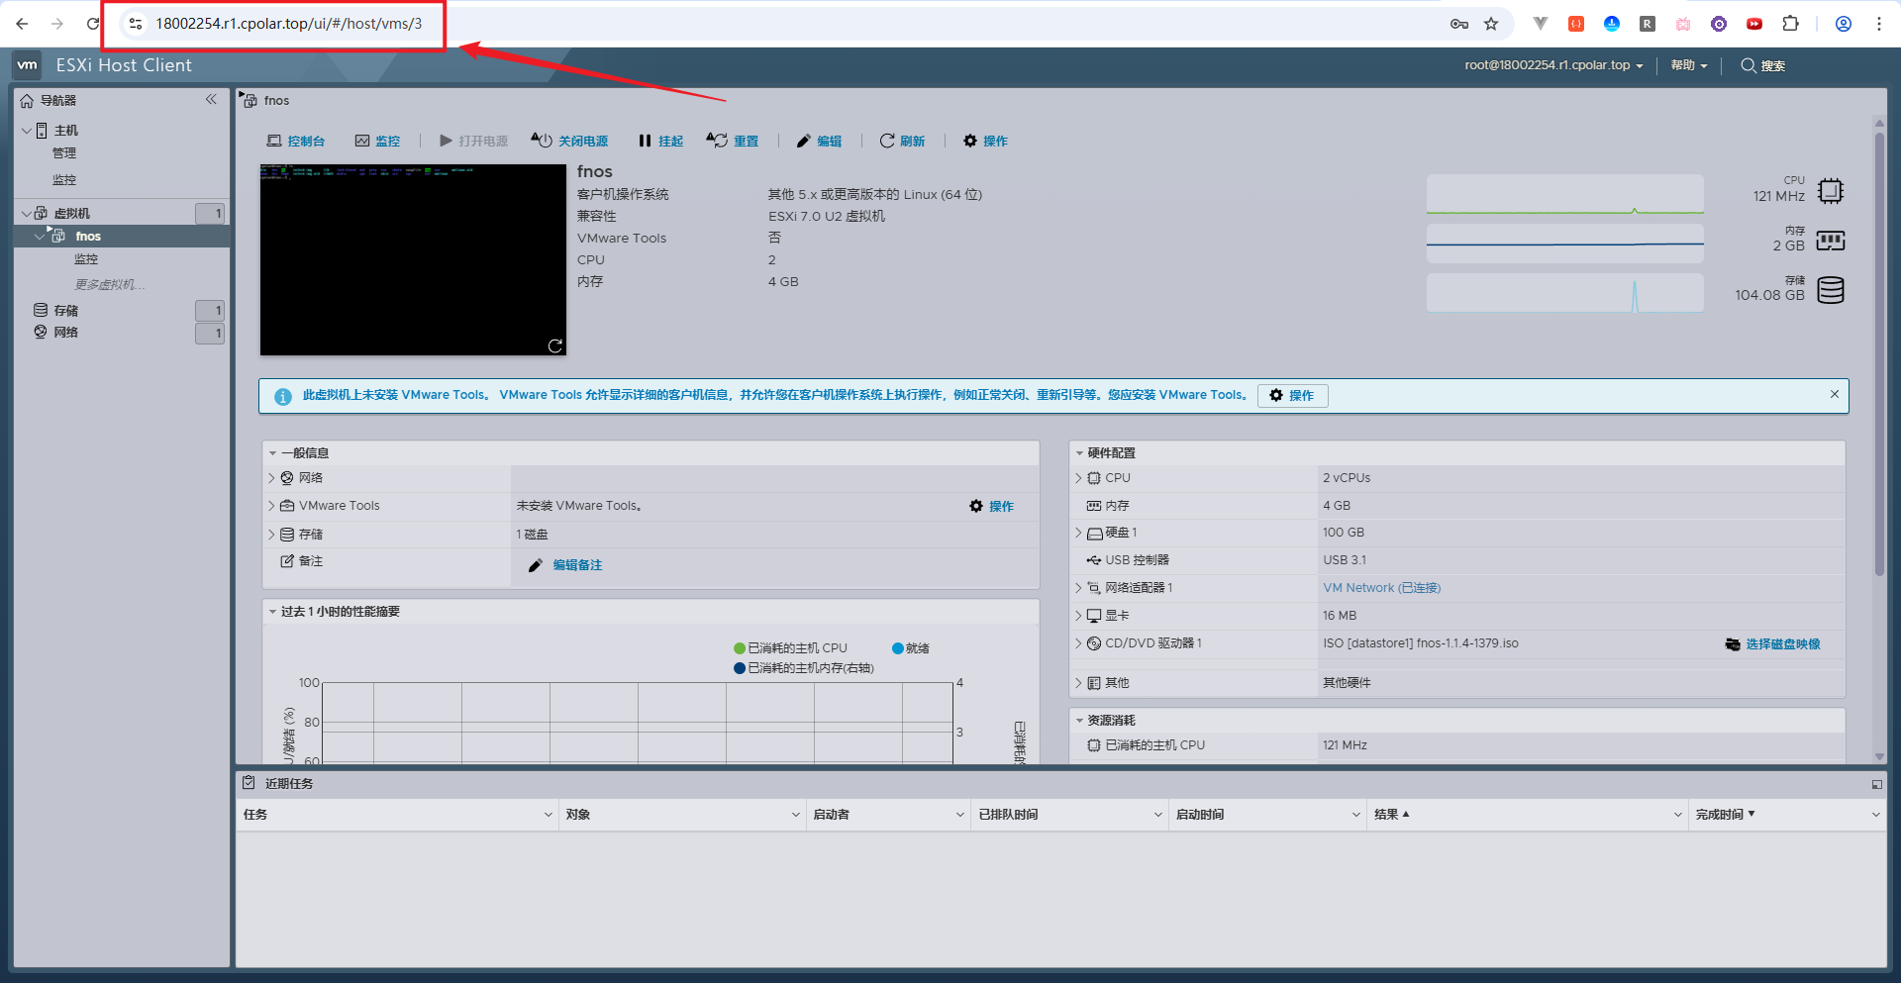1901x983 pixels.
Task: Open the VM console (控制台)
Action: (296, 142)
